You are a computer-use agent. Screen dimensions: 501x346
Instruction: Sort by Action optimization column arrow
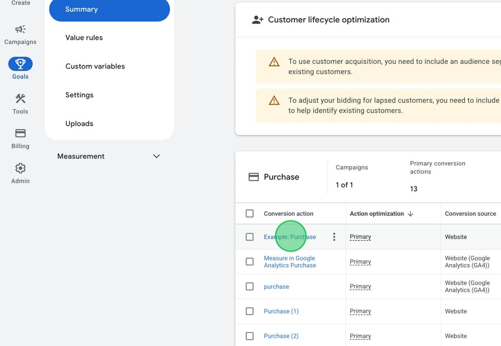pos(410,214)
